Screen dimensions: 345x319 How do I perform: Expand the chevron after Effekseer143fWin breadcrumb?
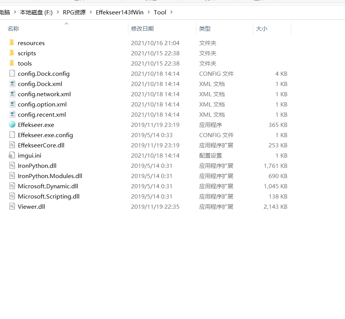[149, 12]
